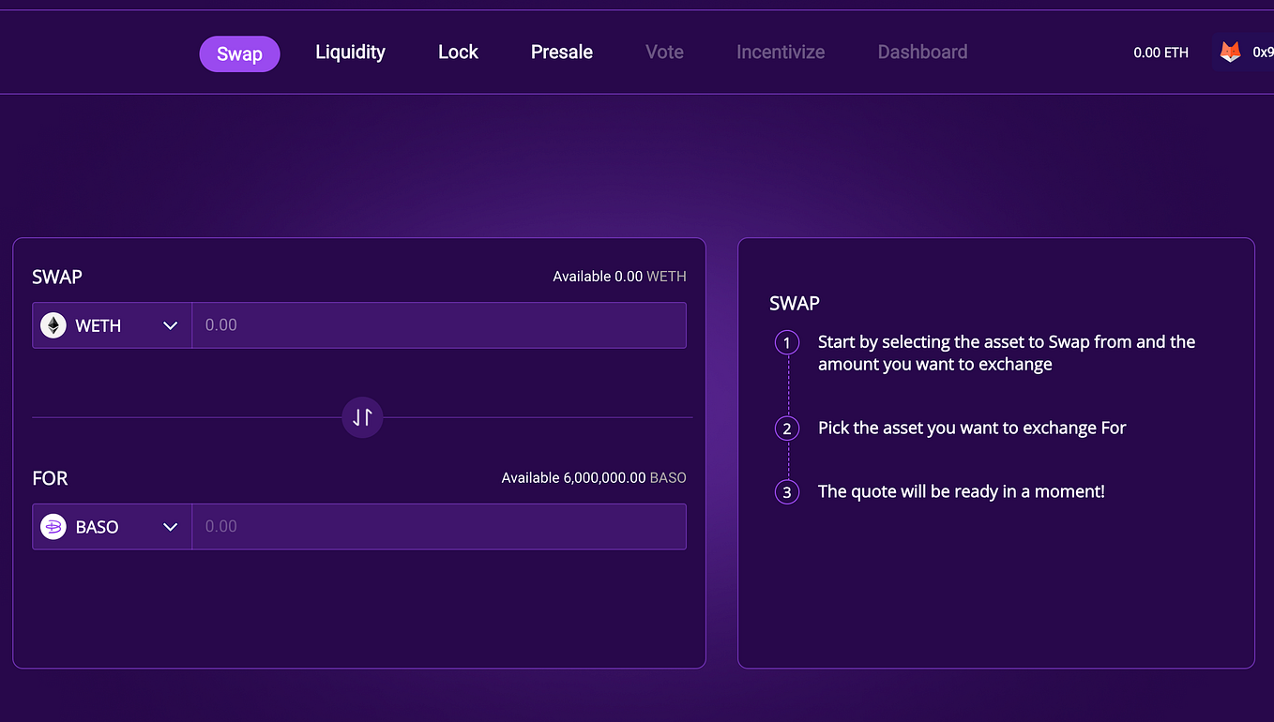This screenshot has height=722, width=1274.
Task: Click the WETH Ethereum token logo
Action: coord(53,325)
